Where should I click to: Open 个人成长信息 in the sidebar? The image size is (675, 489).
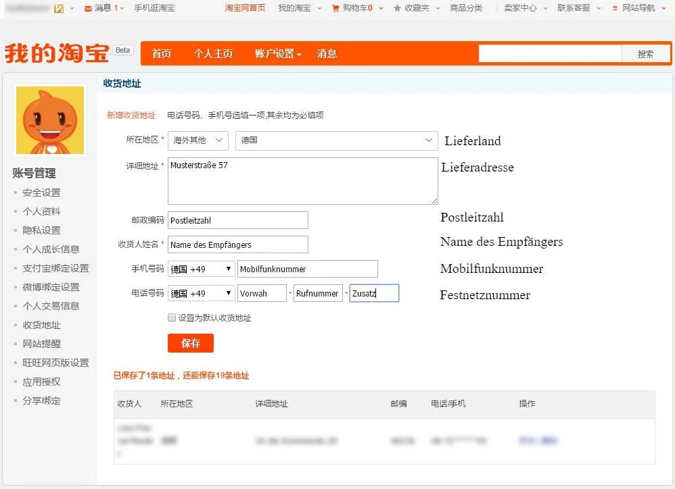tap(51, 249)
